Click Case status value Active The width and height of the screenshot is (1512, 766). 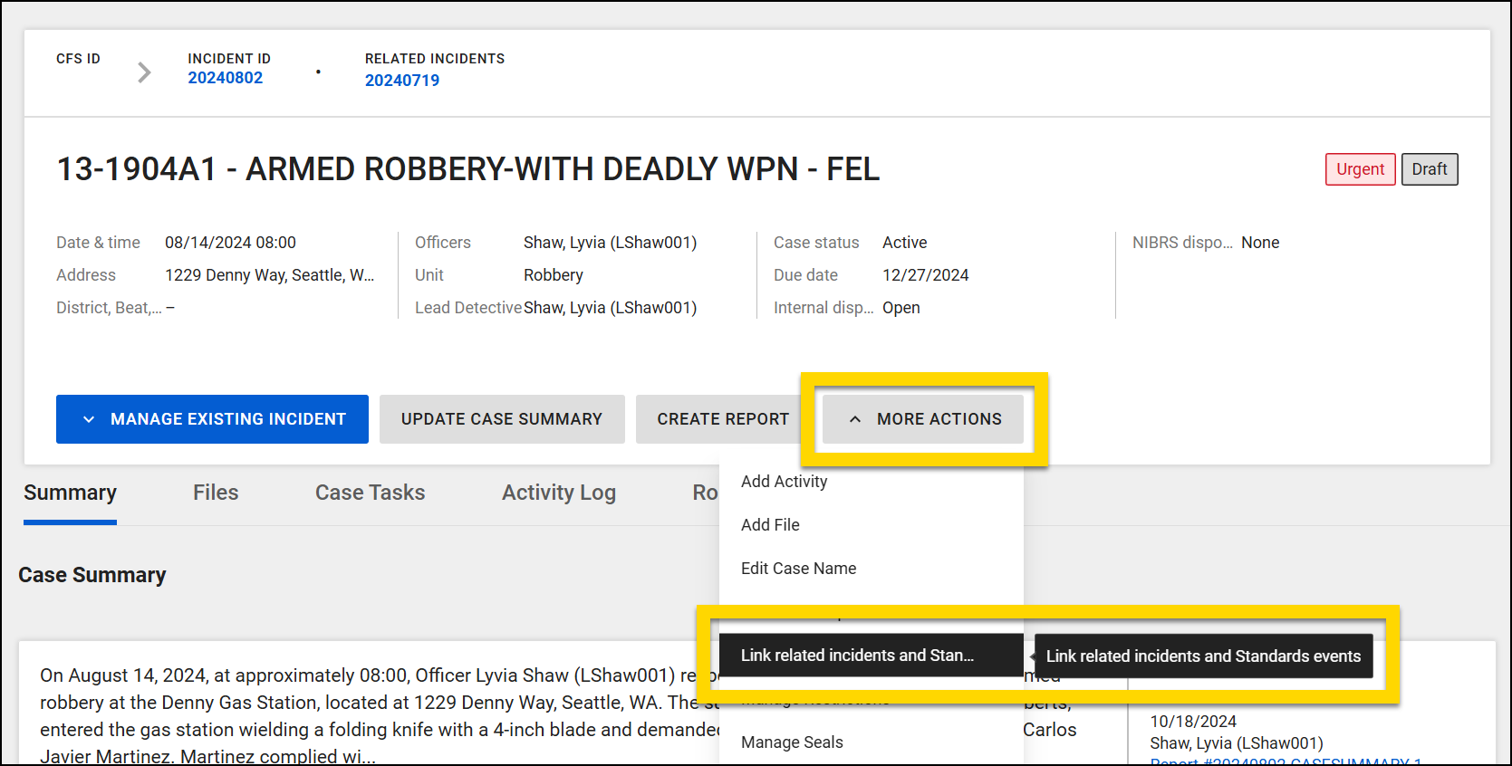(x=904, y=243)
